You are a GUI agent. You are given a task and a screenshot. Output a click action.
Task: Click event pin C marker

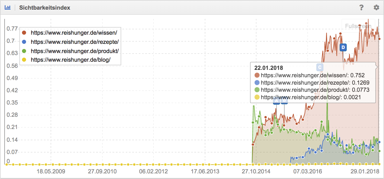coord(320,67)
